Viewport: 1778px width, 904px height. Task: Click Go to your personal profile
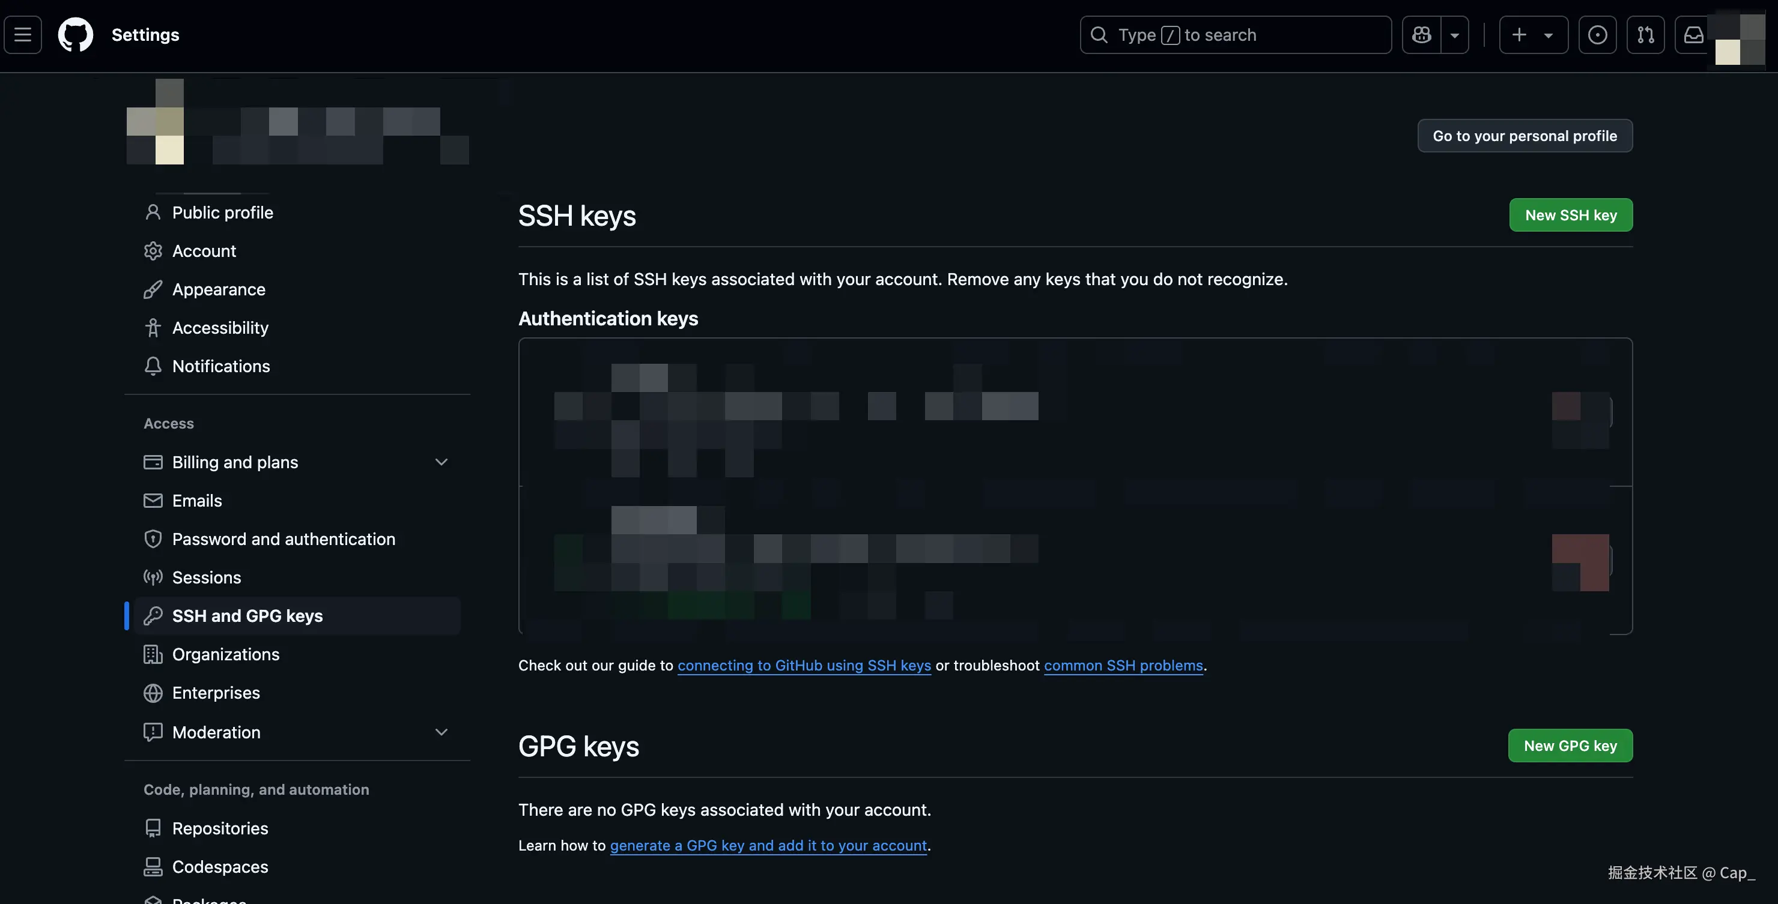[x=1524, y=136]
